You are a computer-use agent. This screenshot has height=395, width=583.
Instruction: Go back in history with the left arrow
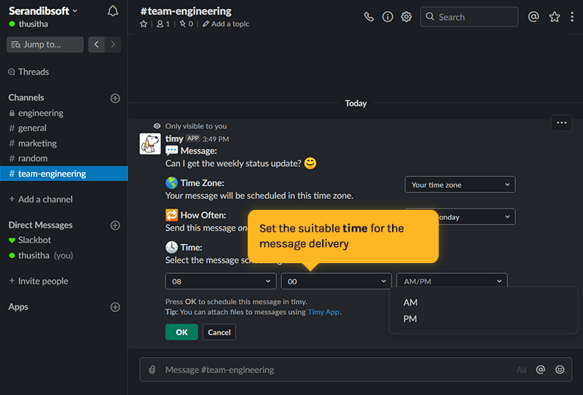pyautogui.click(x=96, y=44)
